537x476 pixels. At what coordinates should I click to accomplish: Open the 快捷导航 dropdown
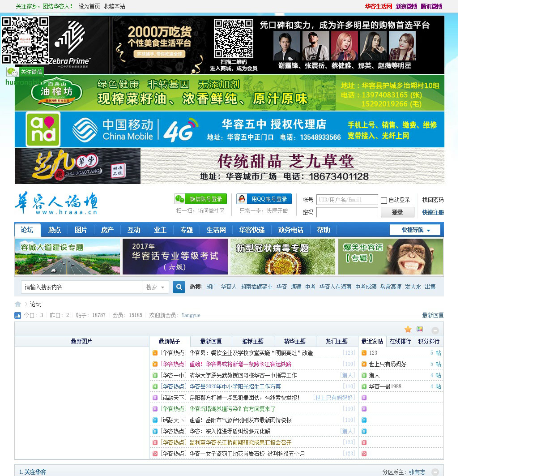coord(415,230)
